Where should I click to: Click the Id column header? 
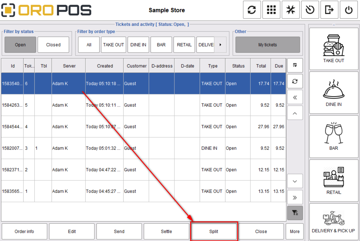13,66
